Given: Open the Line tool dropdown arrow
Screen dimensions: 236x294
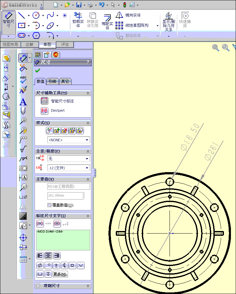Looking at the screenshot, I should click(x=29, y=16).
